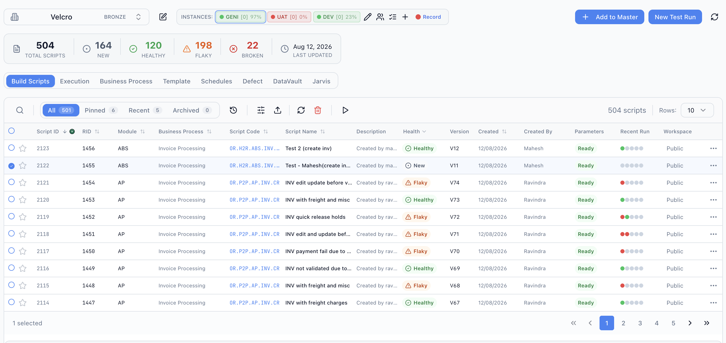Click the Add to Master button
This screenshot has width=726, height=343.
(609, 17)
